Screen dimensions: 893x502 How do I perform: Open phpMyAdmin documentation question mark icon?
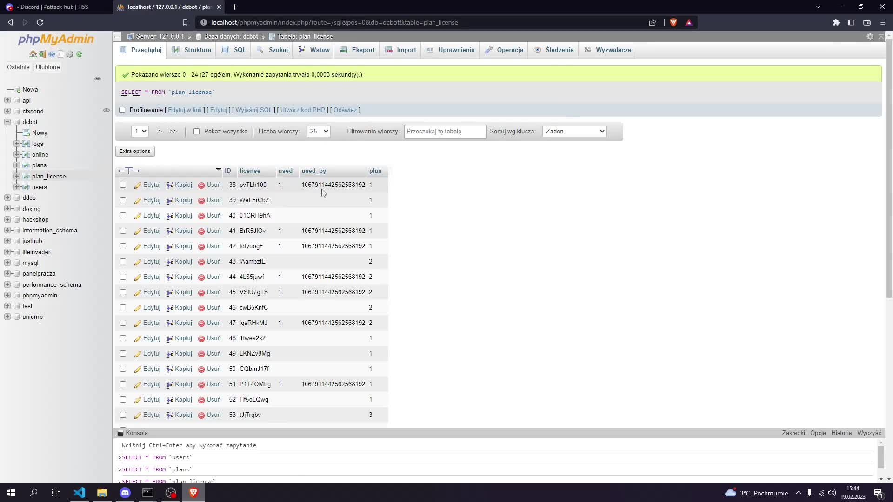pos(51,54)
